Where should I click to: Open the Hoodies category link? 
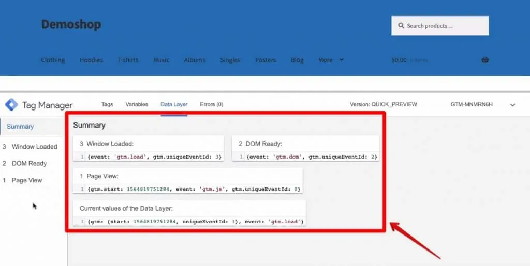tap(91, 60)
